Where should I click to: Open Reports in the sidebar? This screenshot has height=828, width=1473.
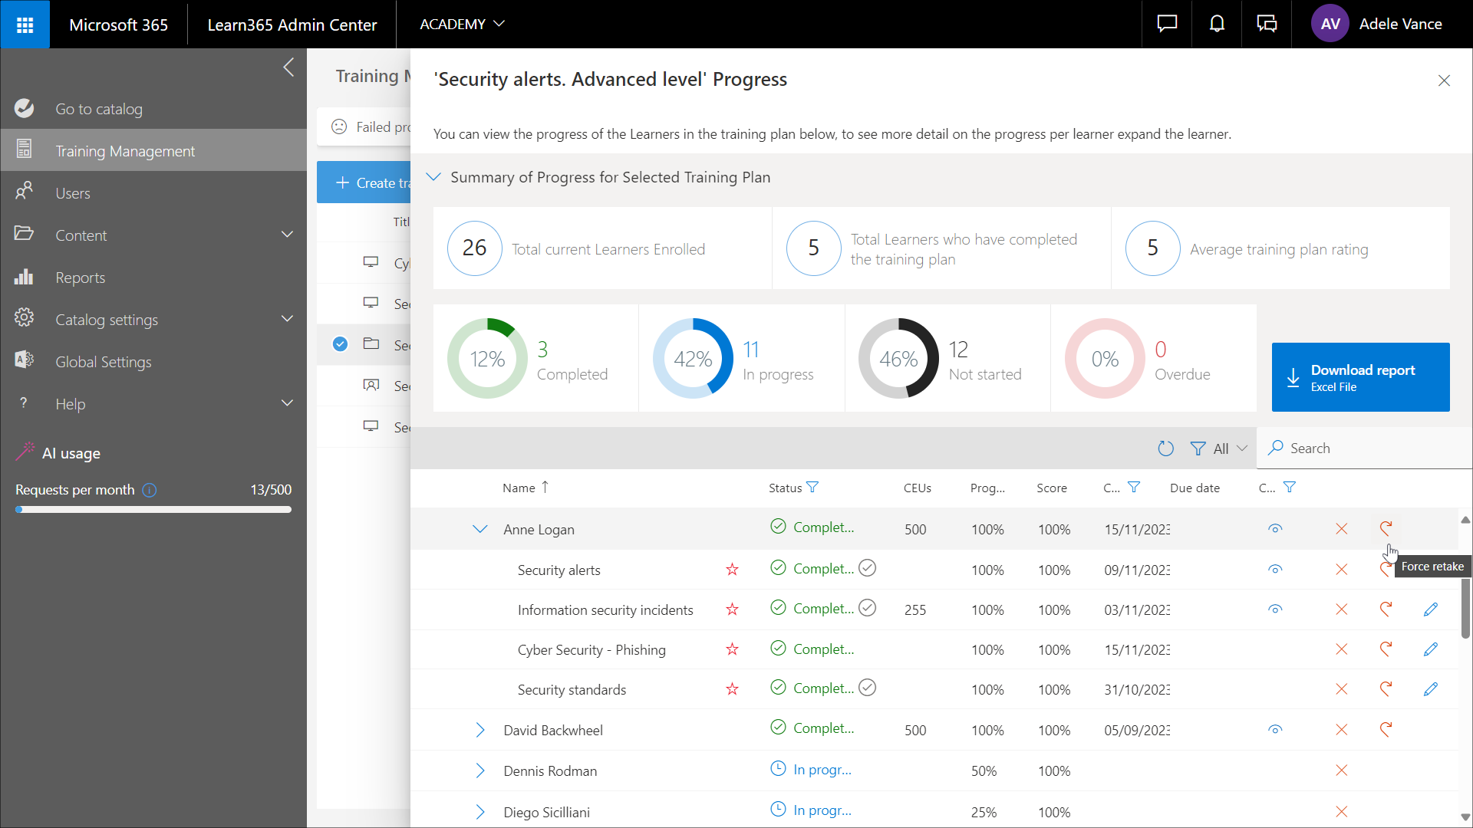[x=80, y=278]
